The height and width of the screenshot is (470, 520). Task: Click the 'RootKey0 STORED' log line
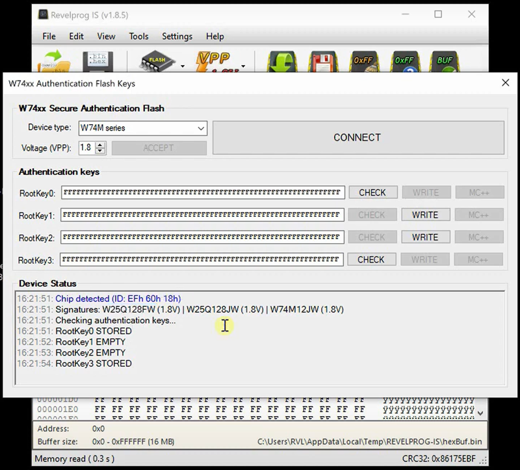point(94,331)
